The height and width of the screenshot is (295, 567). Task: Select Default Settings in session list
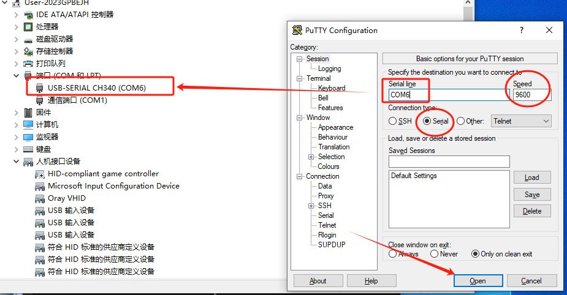point(414,176)
